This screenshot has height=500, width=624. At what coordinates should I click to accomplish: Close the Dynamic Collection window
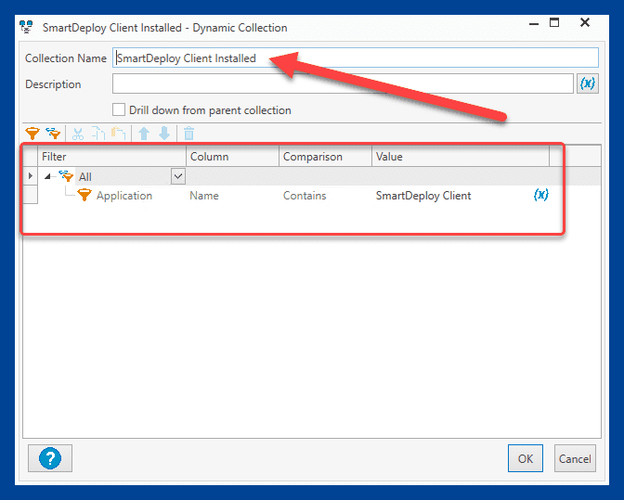pyautogui.click(x=585, y=22)
